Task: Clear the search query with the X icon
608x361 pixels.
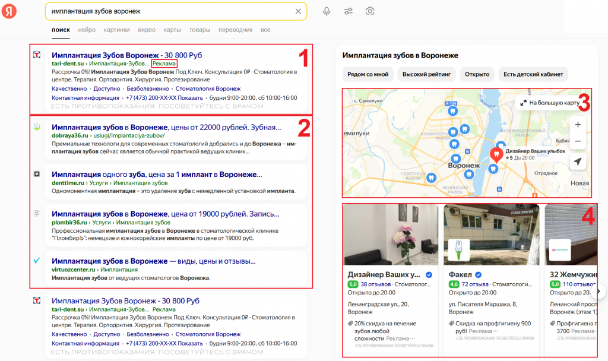Action: tap(298, 11)
